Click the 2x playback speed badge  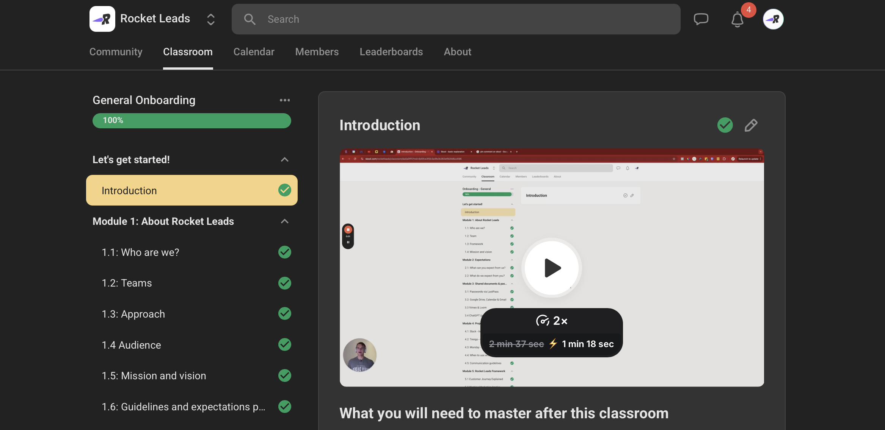pos(552,321)
